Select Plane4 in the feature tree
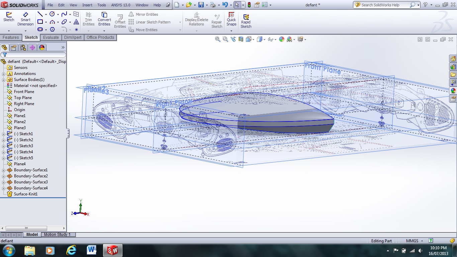 [x=20, y=164]
